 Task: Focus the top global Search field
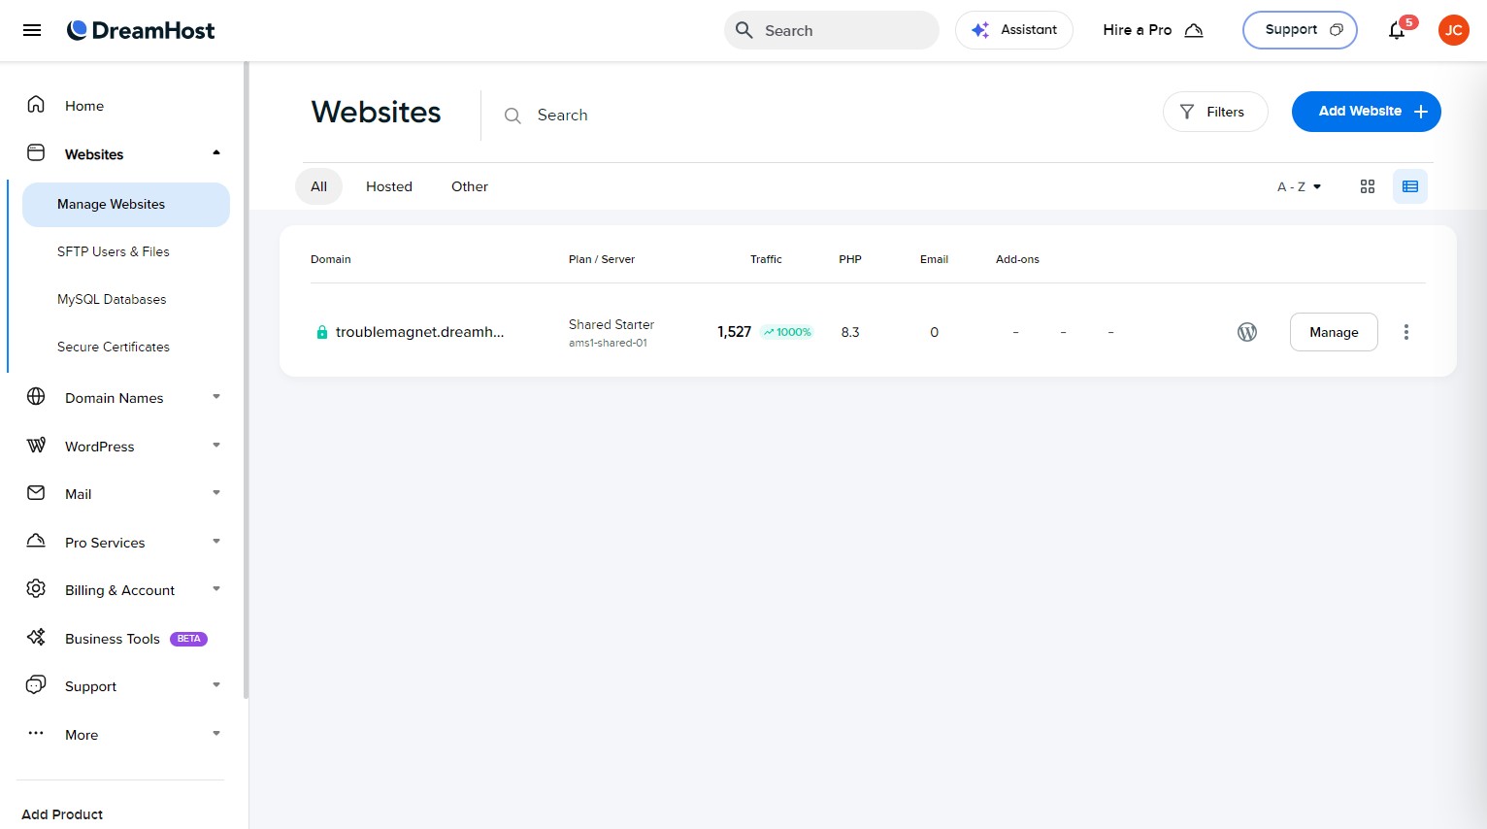click(x=832, y=30)
